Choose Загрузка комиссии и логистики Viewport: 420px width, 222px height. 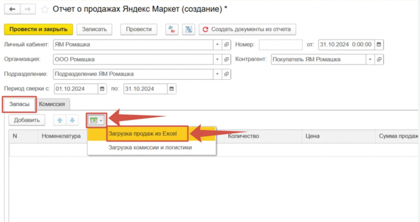150,147
